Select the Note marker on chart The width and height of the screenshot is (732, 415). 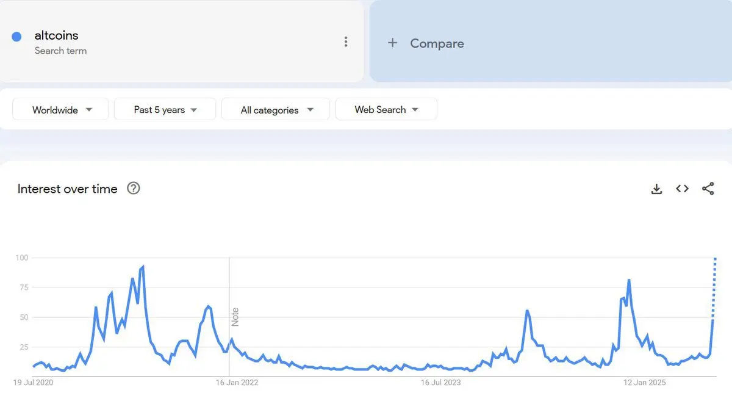[235, 317]
